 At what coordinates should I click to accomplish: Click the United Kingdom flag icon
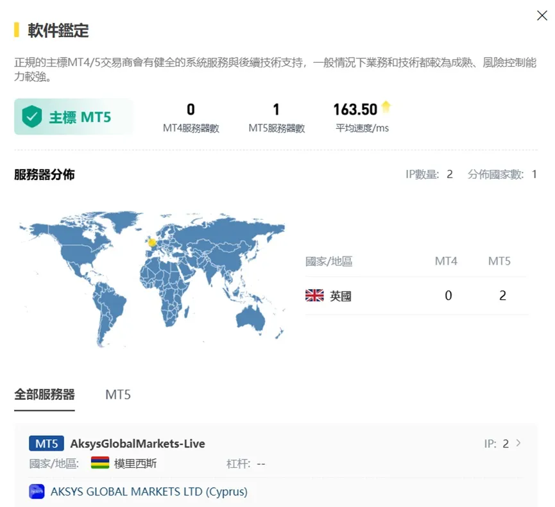coord(314,295)
